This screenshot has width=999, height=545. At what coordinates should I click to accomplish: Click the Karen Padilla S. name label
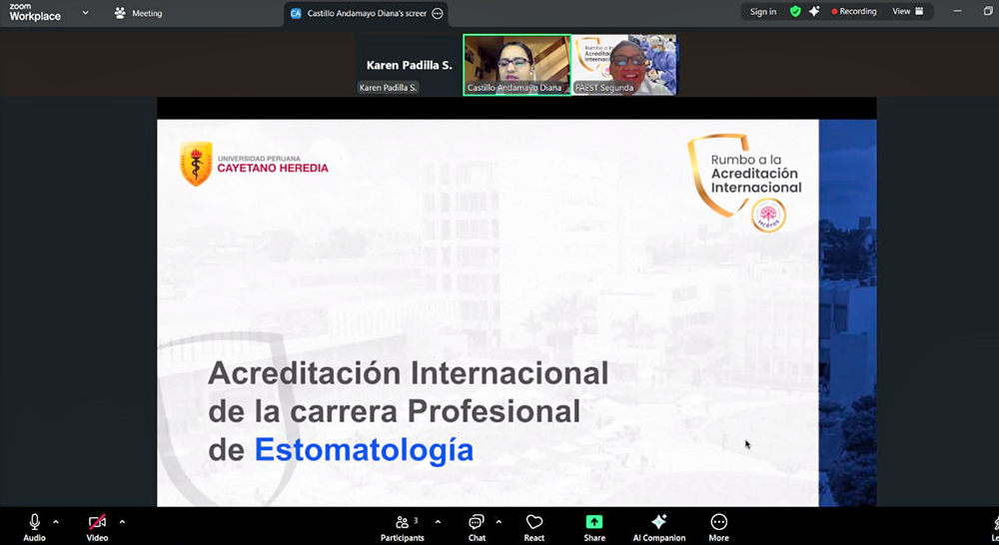(388, 88)
